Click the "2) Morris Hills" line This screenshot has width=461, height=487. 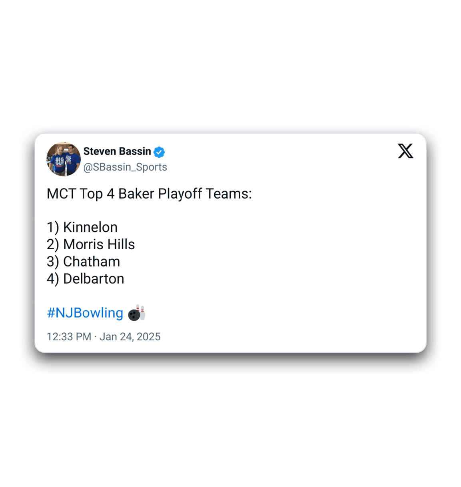click(91, 244)
